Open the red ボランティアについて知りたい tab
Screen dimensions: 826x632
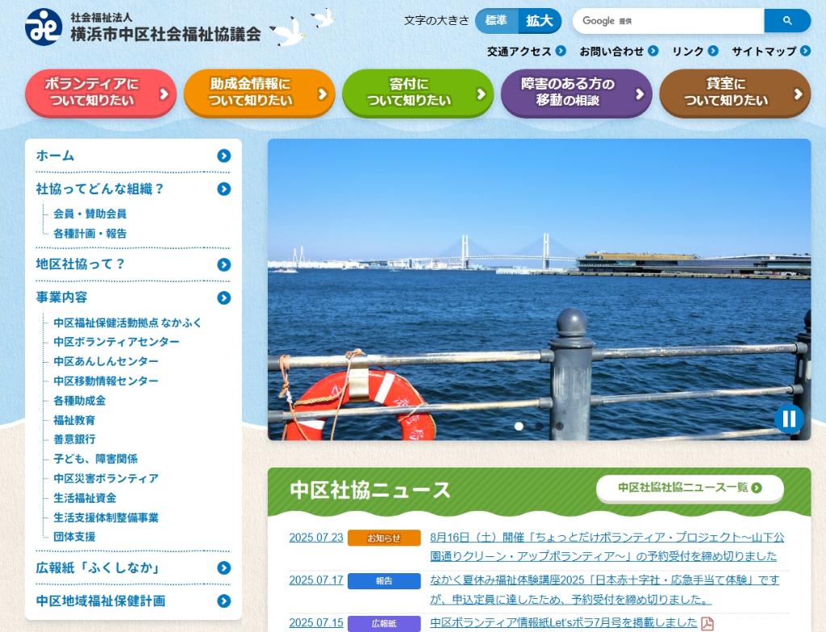click(100, 93)
